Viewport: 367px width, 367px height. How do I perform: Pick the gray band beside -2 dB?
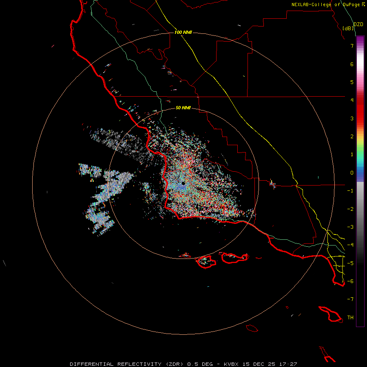click(x=360, y=209)
